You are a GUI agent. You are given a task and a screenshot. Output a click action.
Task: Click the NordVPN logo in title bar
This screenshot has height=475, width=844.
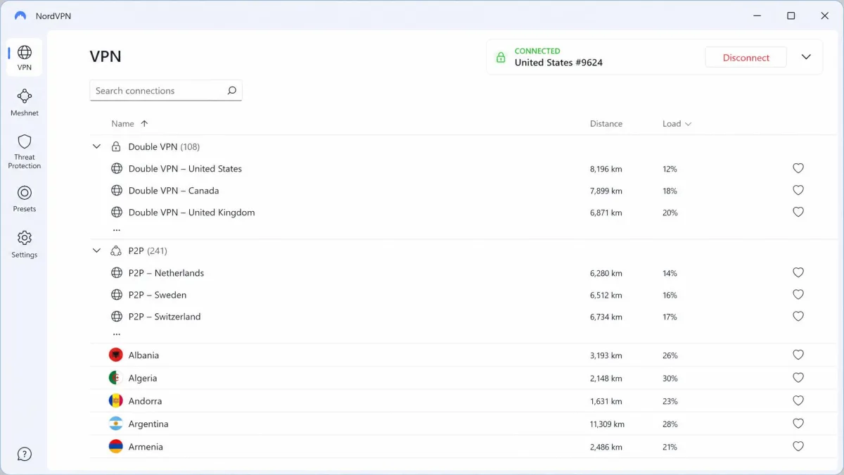click(20, 15)
